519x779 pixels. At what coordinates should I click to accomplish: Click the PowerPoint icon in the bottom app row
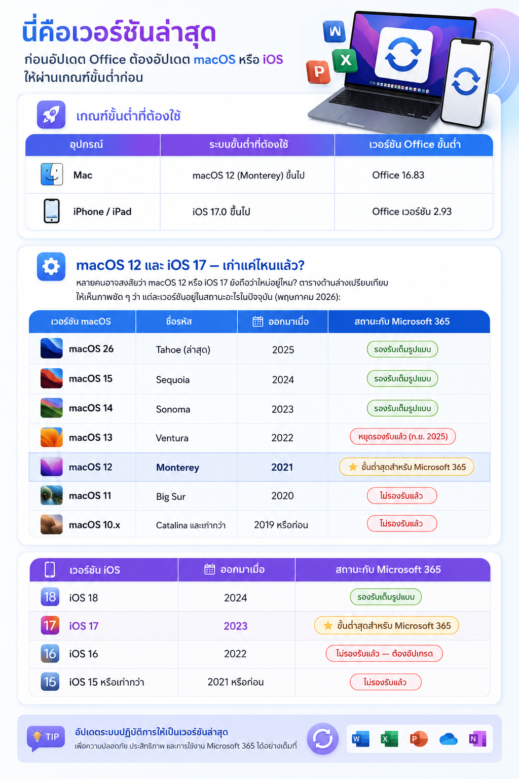click(x=419, y=739)
